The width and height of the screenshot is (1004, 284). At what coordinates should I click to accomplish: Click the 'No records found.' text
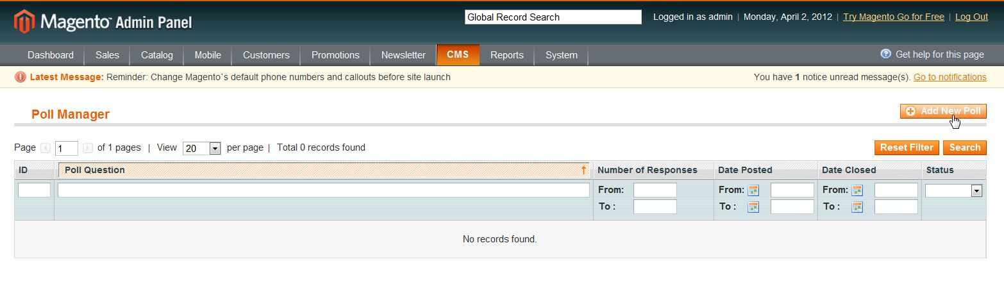499,239
